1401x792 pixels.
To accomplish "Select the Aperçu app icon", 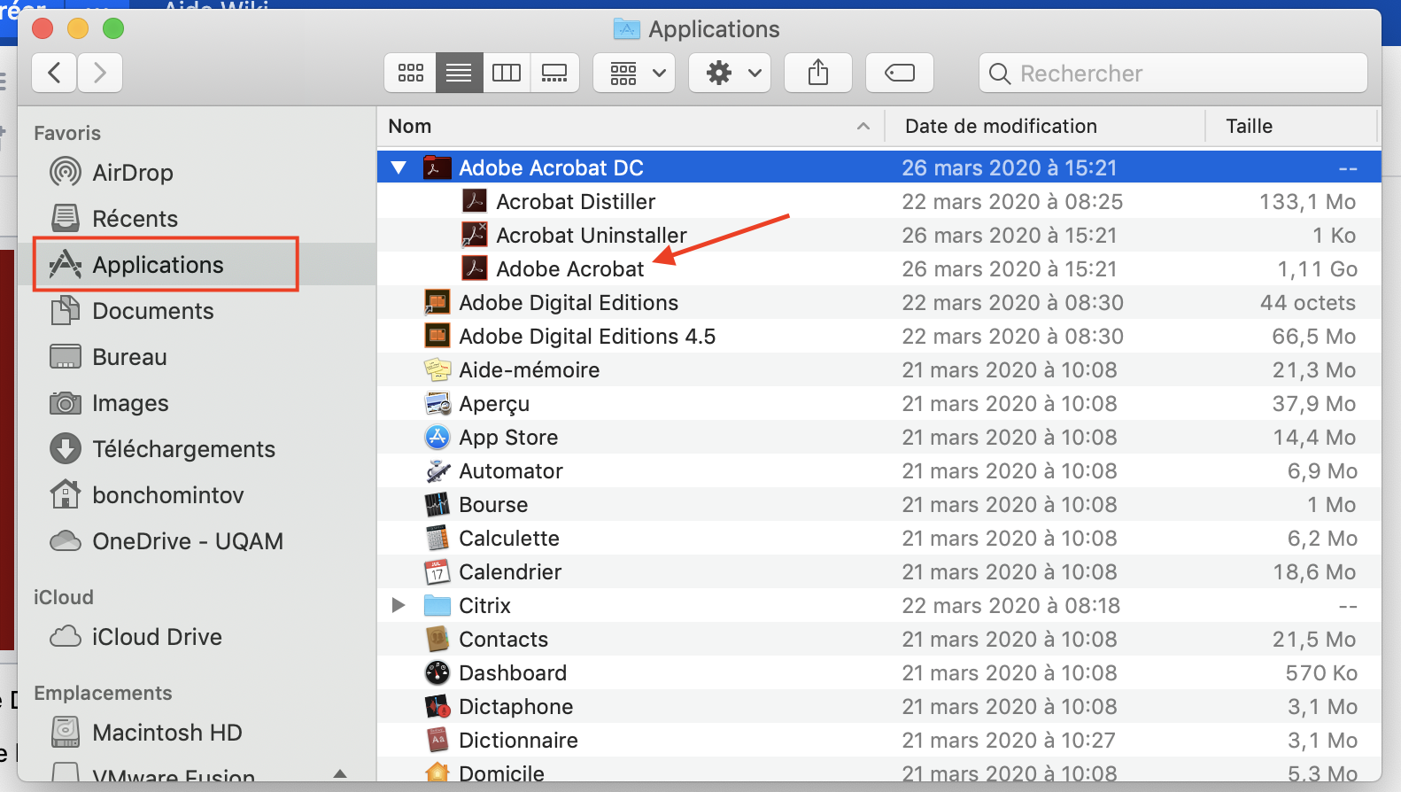I will click(x=437, y=403).
